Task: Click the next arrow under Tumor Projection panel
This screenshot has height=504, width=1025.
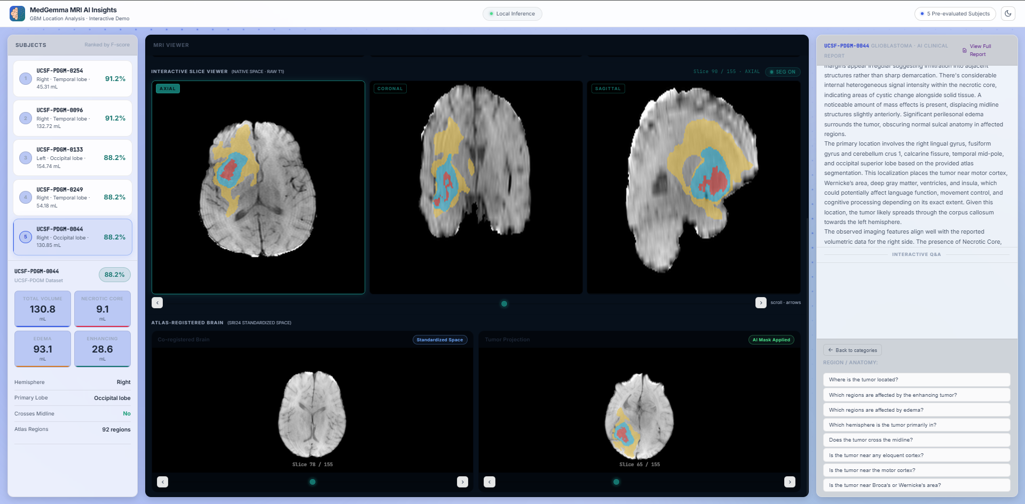Action: [790, 482]
